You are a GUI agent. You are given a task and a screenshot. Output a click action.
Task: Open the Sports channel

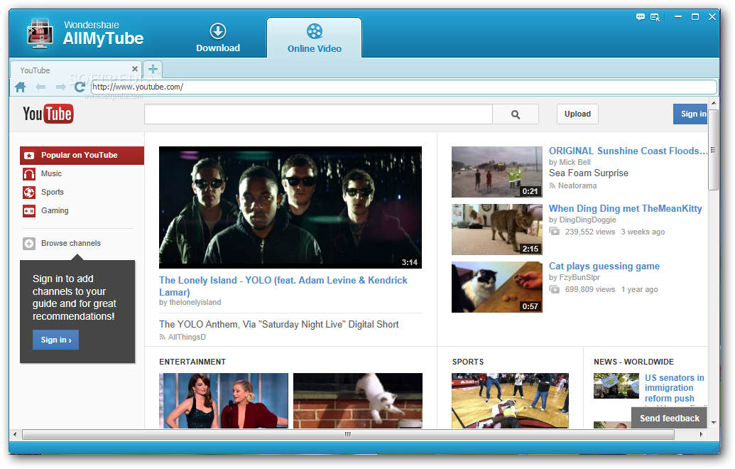[52, 193]
